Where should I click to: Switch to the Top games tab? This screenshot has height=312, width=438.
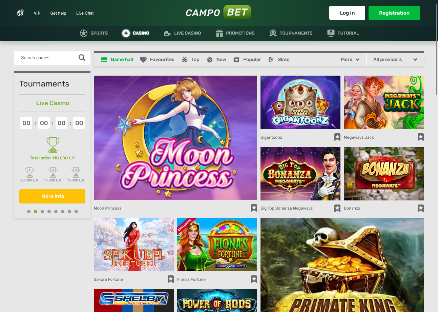190,60
